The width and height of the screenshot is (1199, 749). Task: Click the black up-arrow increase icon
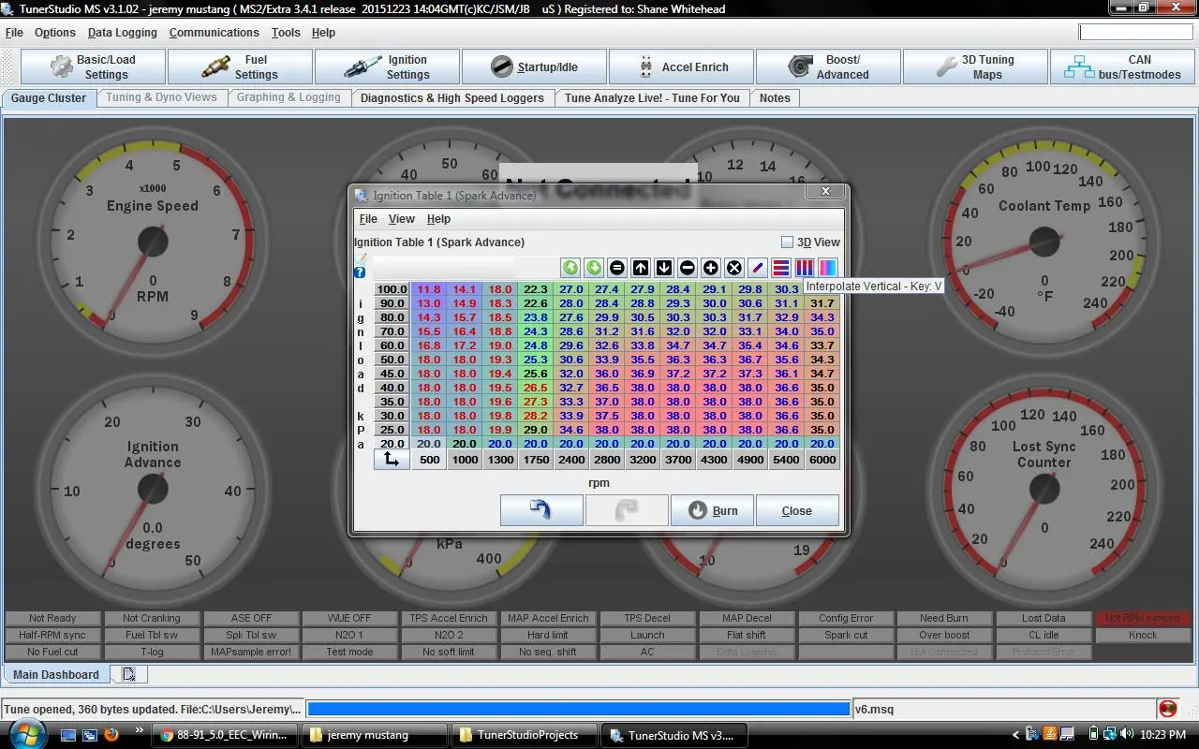click(x=641, y=268)
